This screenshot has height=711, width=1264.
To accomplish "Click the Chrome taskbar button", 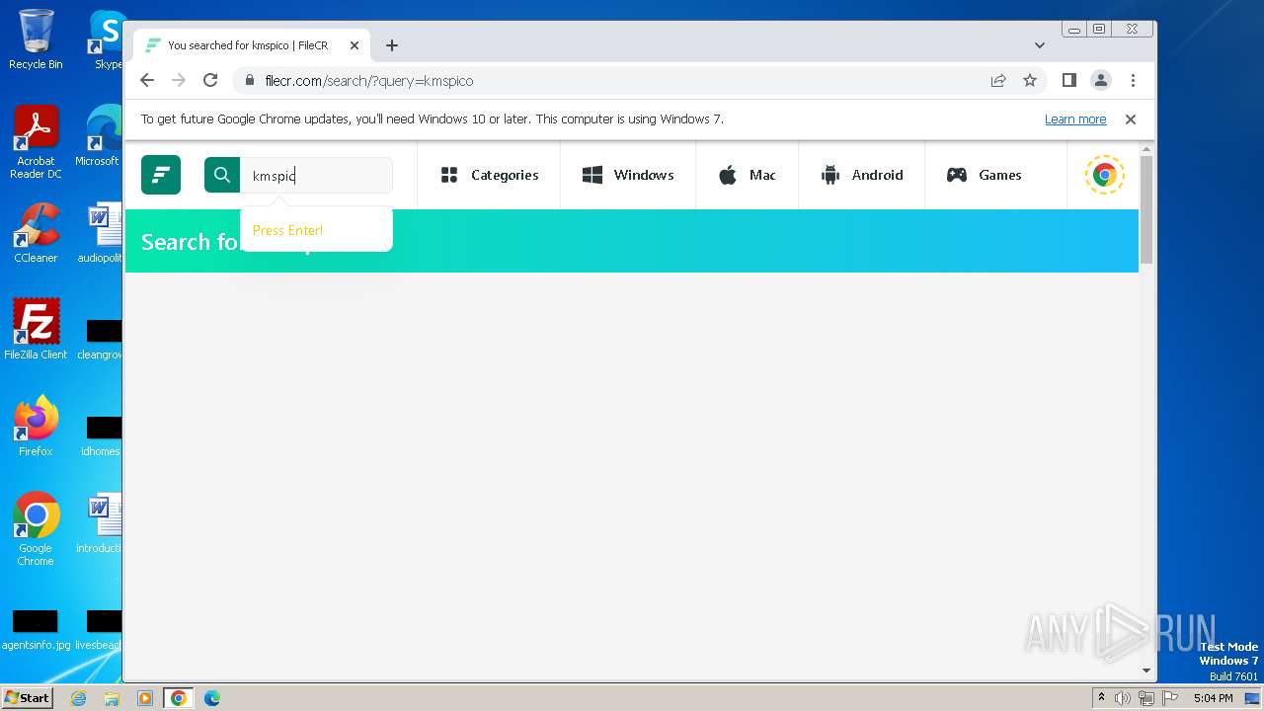I will click(x=179, y=698).
